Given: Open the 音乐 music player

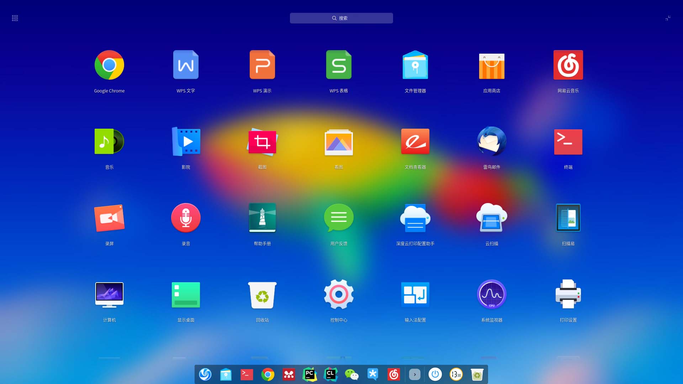Looking at the screenshot, I should (109, 142).
